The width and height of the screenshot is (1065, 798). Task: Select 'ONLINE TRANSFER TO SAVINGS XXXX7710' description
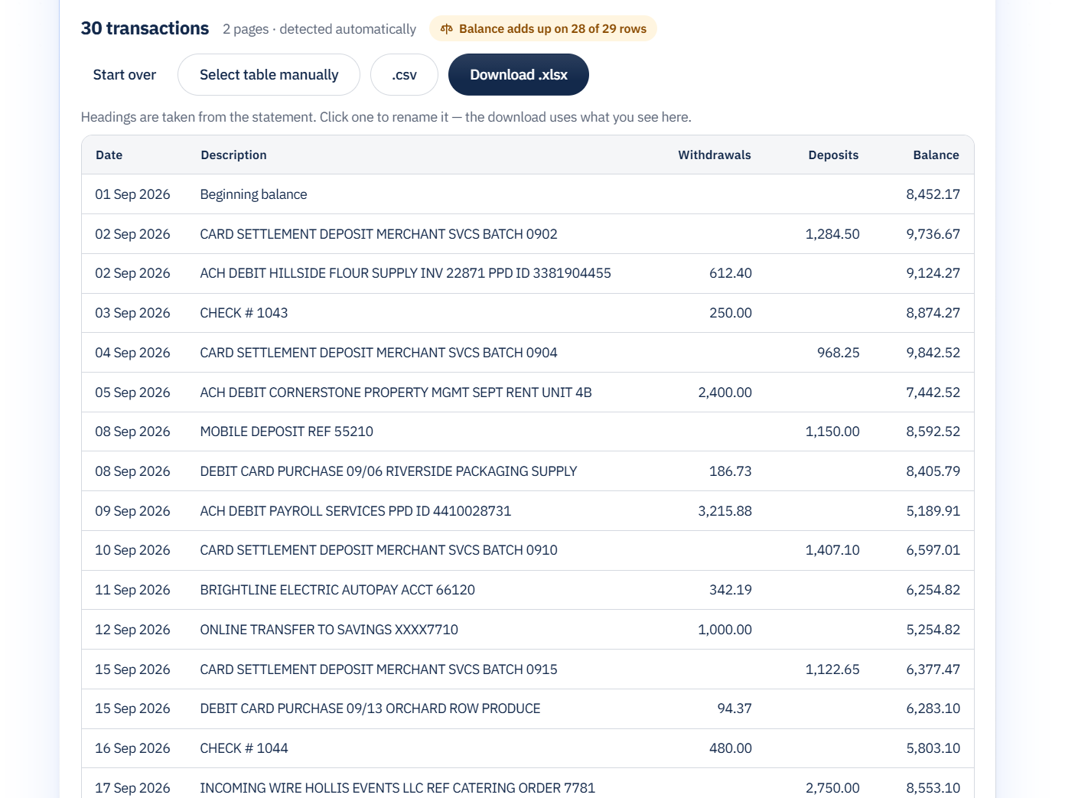coord(329,630)
